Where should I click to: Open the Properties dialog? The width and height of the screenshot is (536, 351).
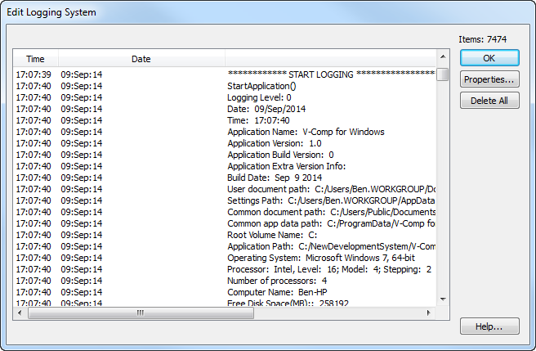tap(489, 79)
